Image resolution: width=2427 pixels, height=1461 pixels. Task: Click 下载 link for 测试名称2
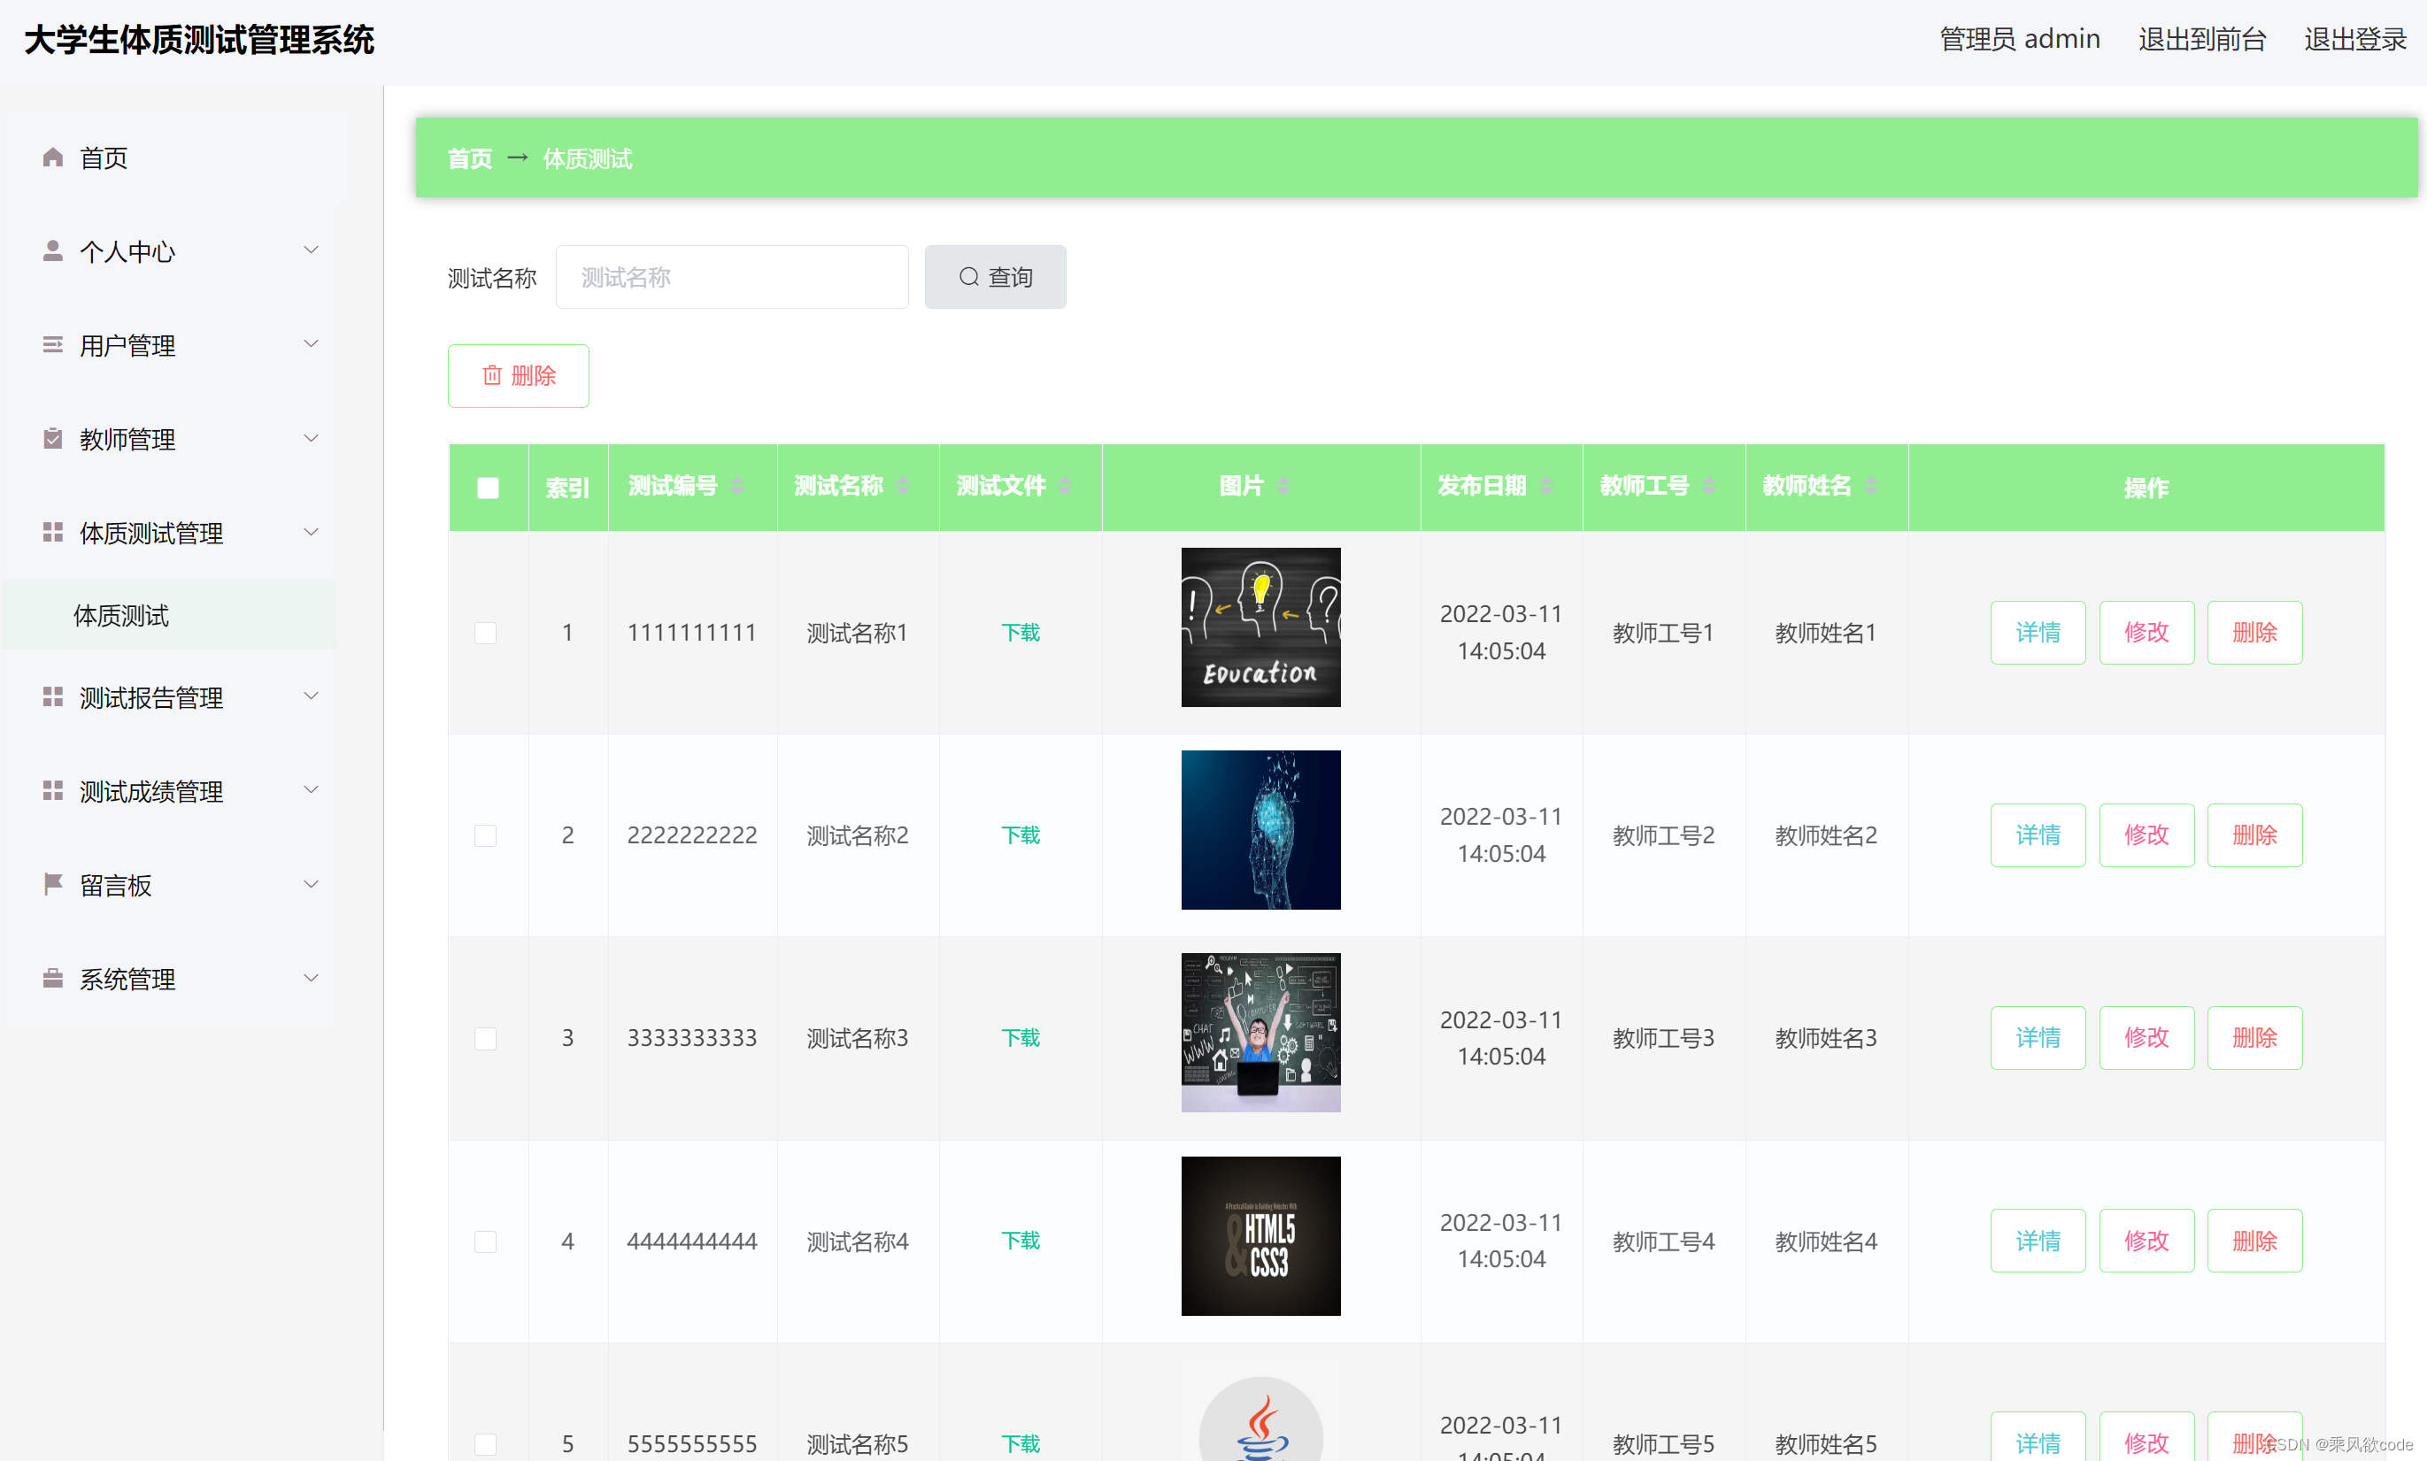coord(1020,834)
